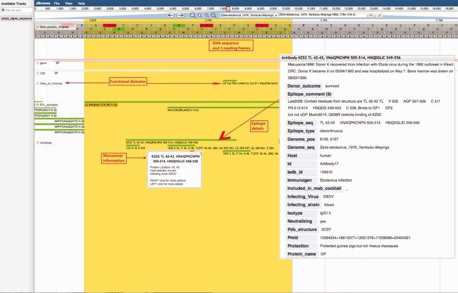The height and width of the screenshot is (293, 458).
Task: Pan left with the left arrow button
Action: click(171, 15)
